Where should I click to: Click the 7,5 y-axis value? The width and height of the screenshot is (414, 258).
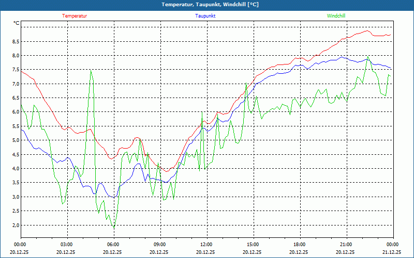click(x=16, y=70)
